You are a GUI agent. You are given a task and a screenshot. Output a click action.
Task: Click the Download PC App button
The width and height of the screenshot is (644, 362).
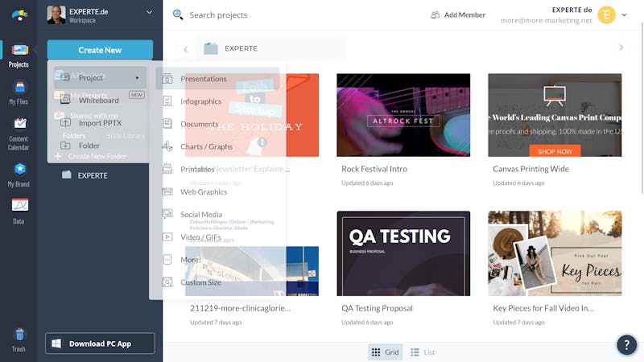(x=100, y=343)
